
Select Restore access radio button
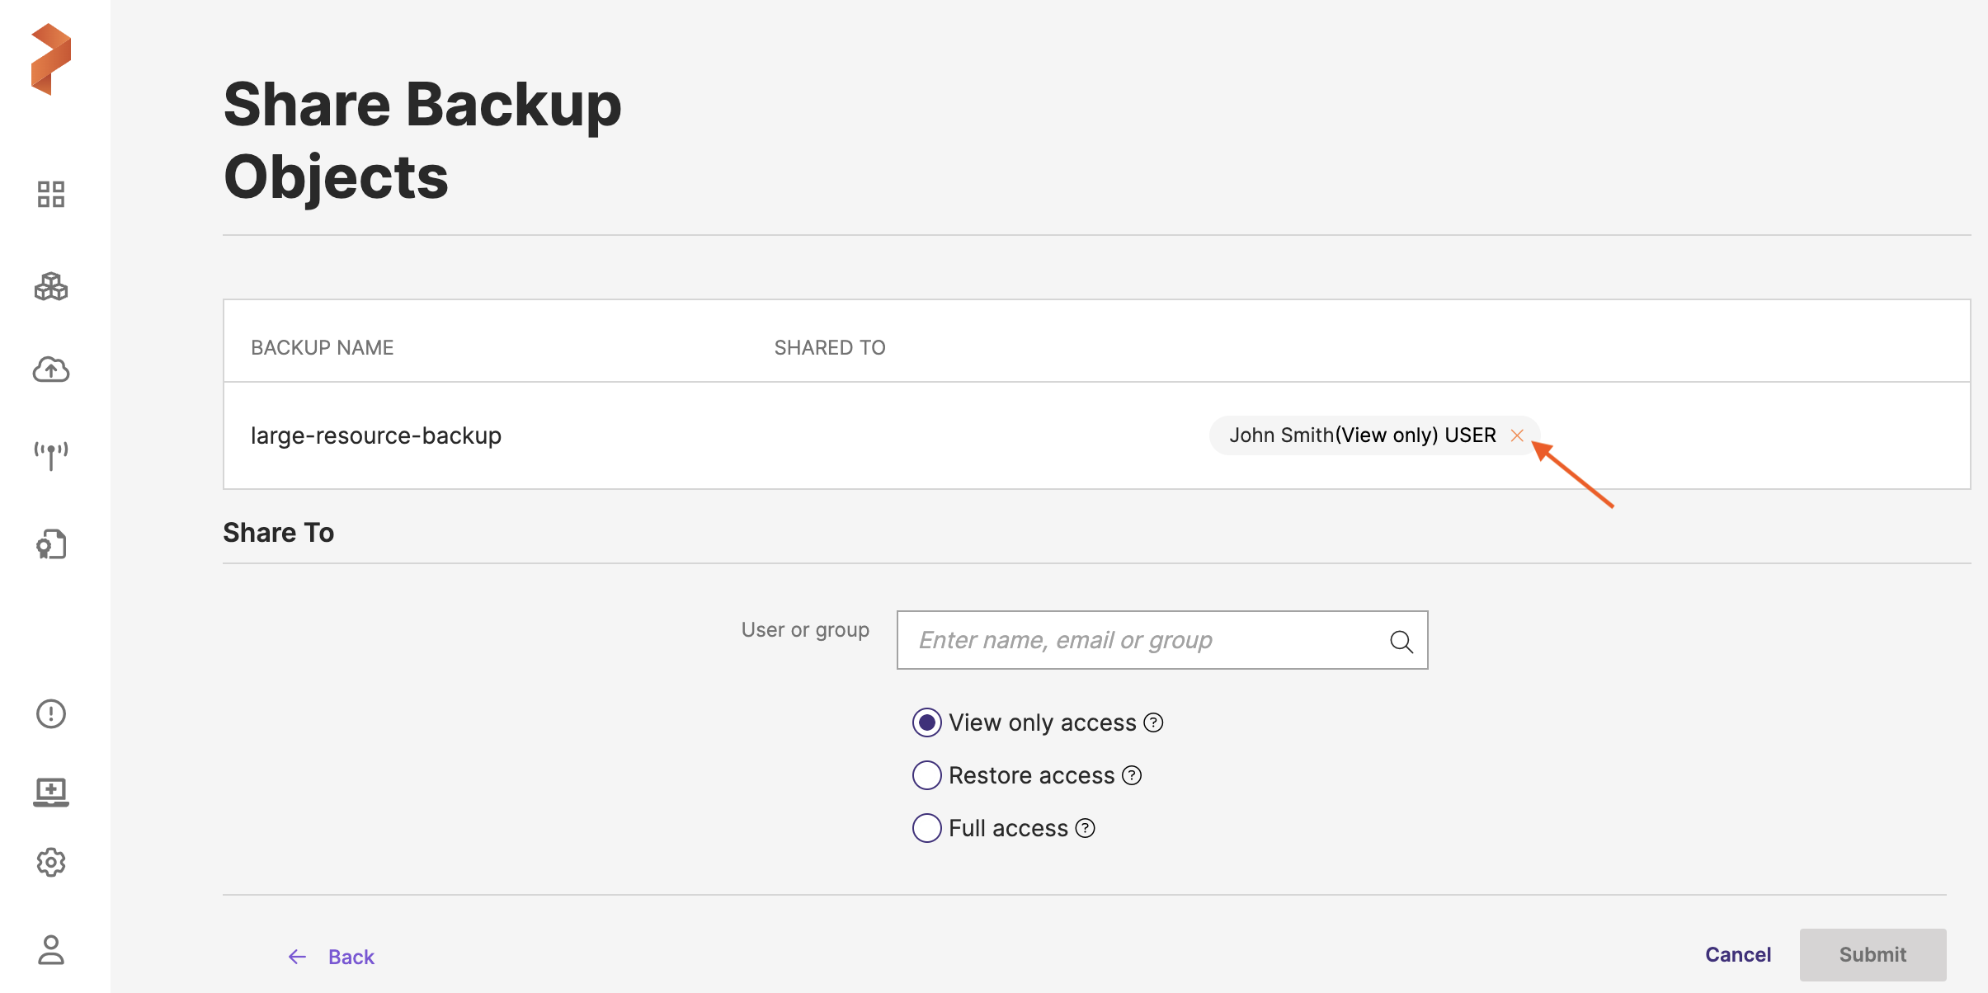tap(927, 775)
